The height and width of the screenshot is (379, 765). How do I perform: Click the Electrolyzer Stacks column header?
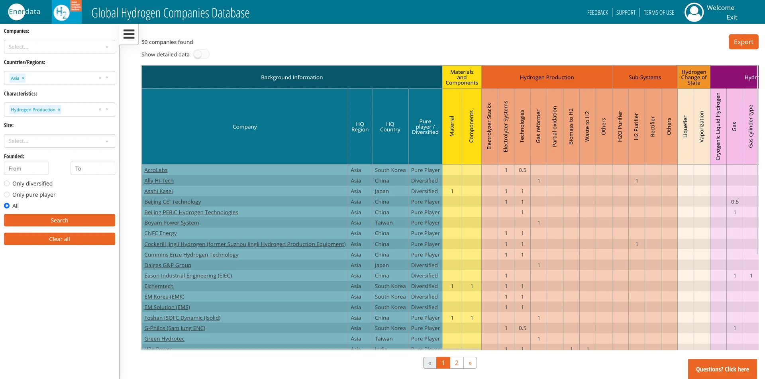tap(490, 127)
